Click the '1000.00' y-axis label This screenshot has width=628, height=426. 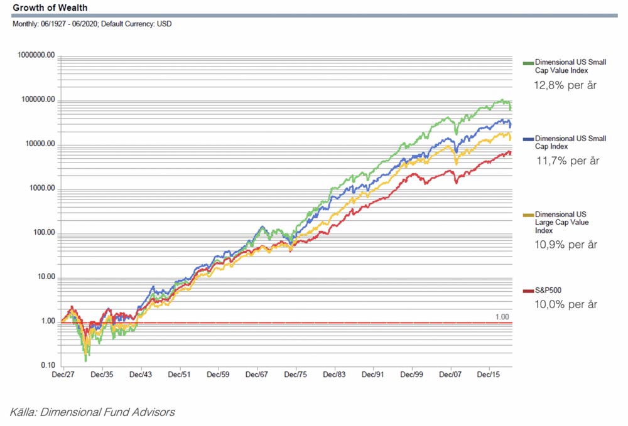pos(42,188)
